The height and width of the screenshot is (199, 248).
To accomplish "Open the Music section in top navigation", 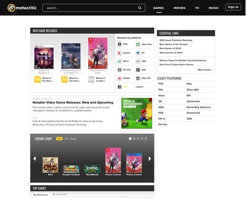I will point(214,8).
